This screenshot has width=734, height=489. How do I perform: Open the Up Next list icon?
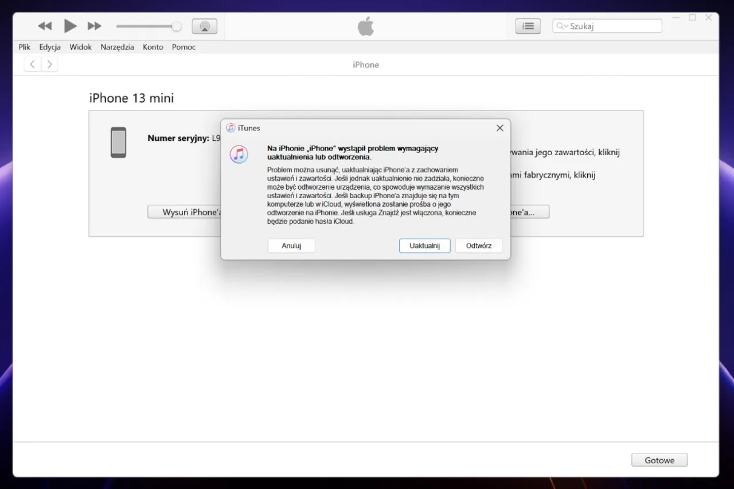(x=528, y=26)
